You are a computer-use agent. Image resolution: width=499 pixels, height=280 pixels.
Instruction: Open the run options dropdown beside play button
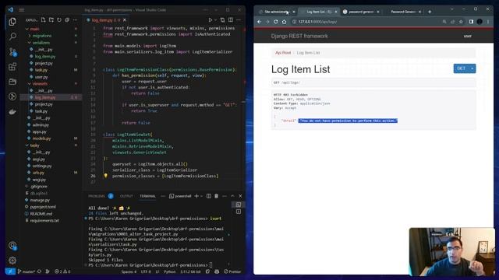point(215,20)
